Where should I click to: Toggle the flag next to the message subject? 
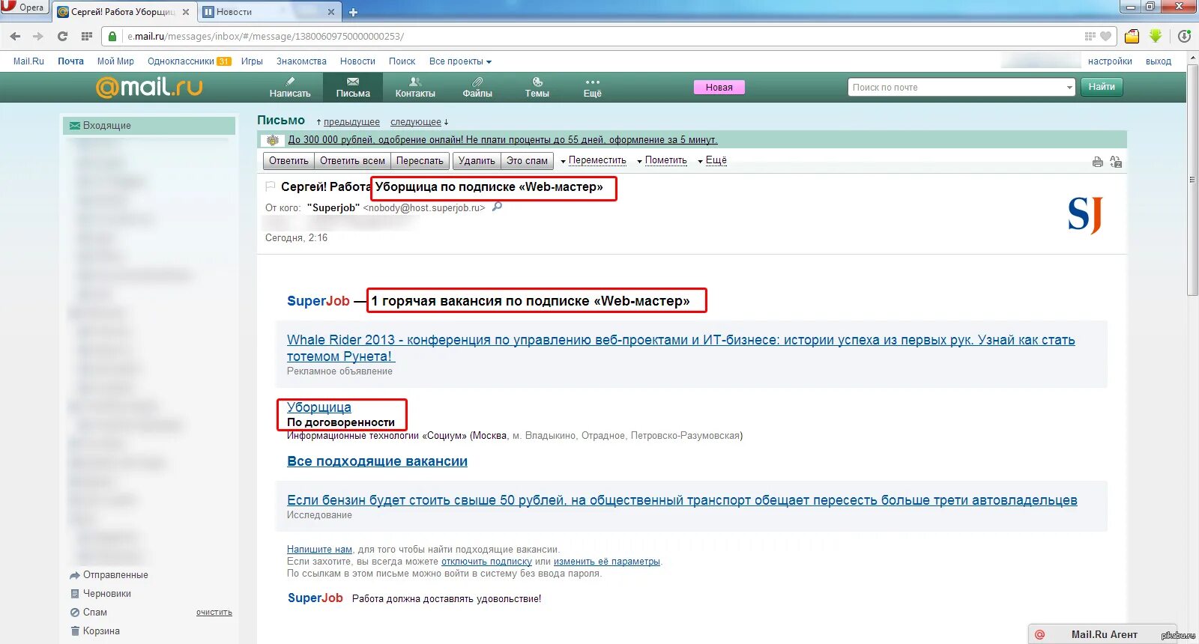coord(271,186)
